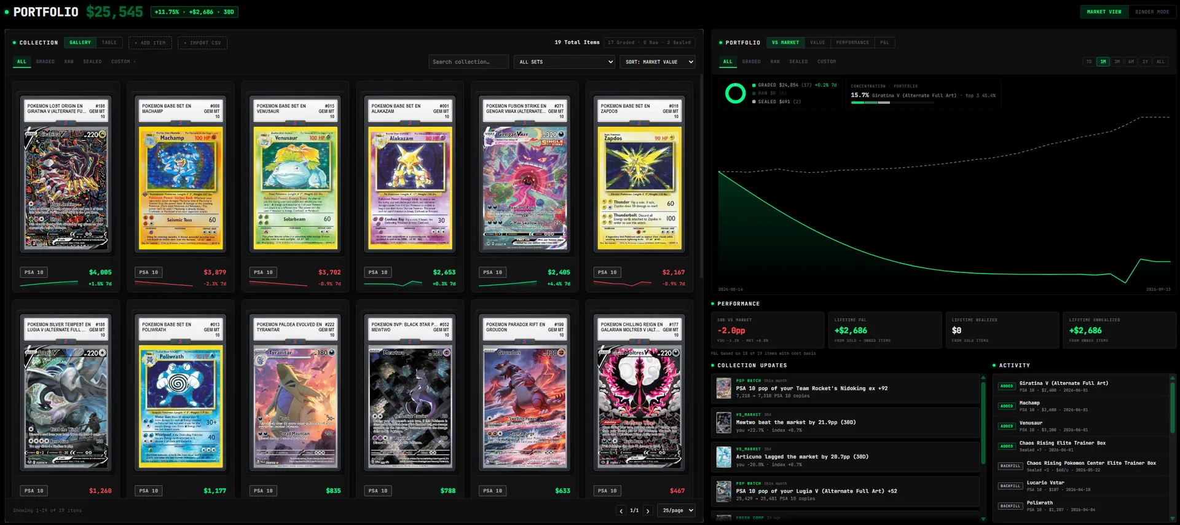Open the Lucario Vstar activity entry
Image resolution: width=1180 pixels, height=525 pixels.
[x=1082, y=486]
